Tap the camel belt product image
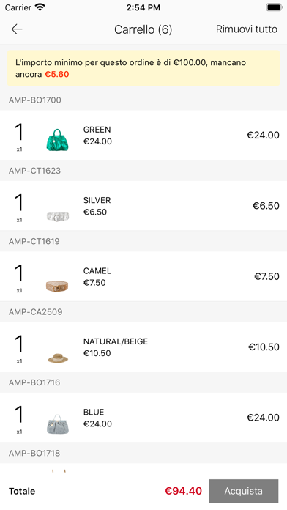This screenshot has width=287, height=510. (x=57, y=286)
